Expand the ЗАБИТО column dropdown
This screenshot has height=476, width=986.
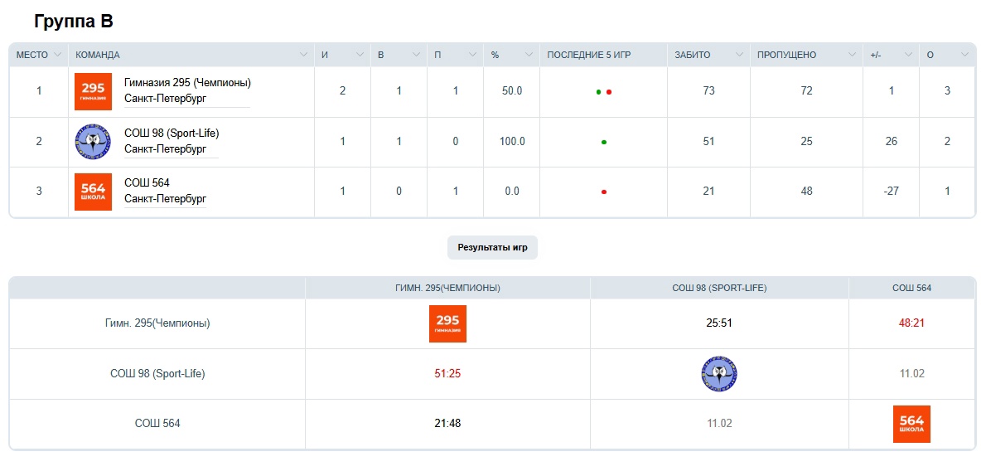(x=739, y=56)
